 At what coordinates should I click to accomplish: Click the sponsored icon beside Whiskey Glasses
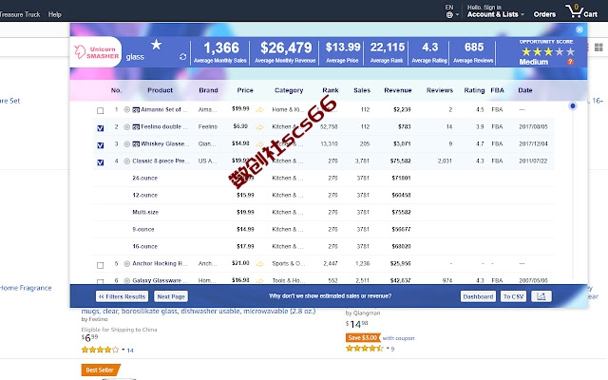coord(136,143)
